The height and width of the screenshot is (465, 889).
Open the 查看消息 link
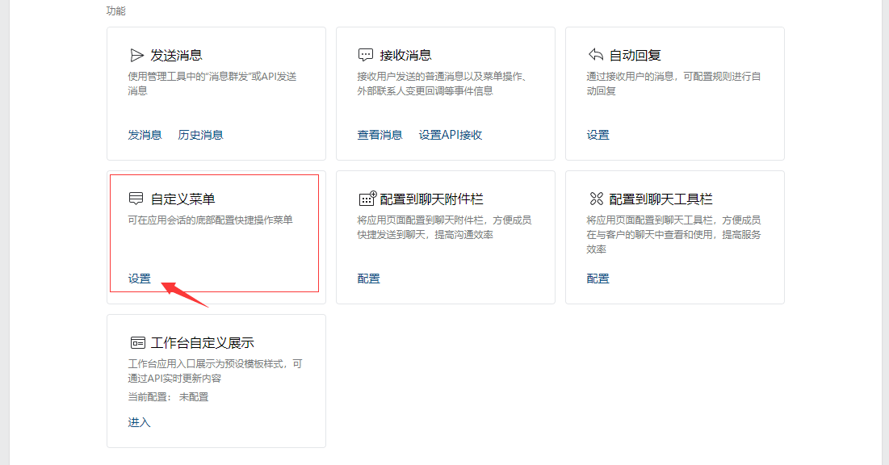click(380, 135)
